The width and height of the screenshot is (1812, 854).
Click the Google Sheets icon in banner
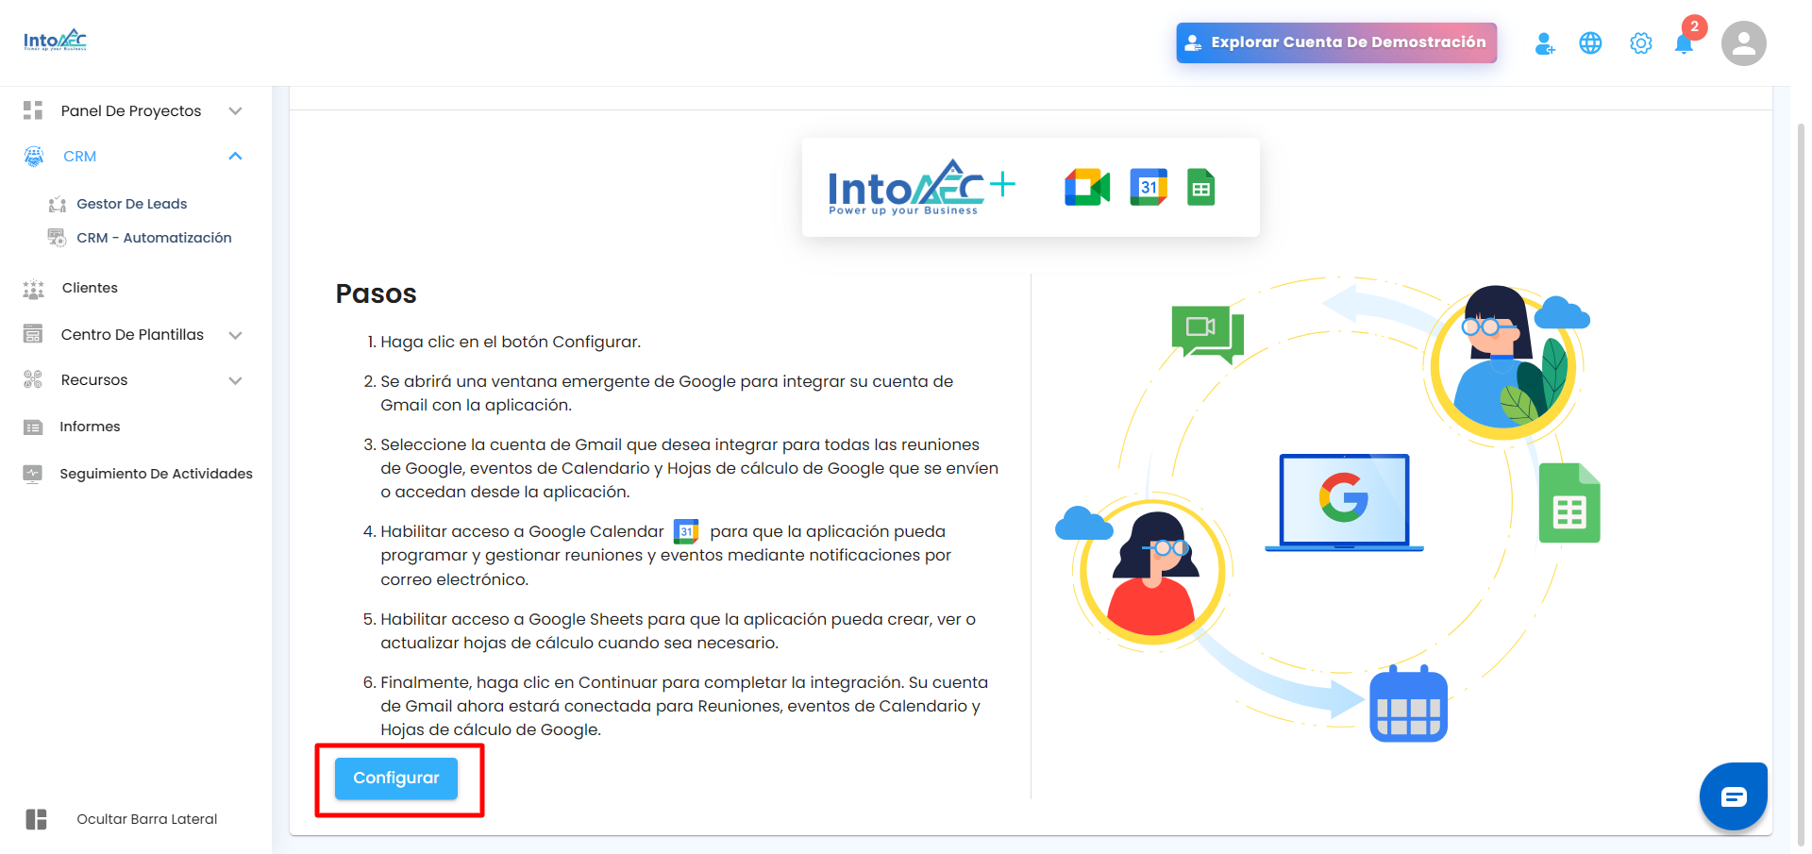click(x=1200, y=187)
